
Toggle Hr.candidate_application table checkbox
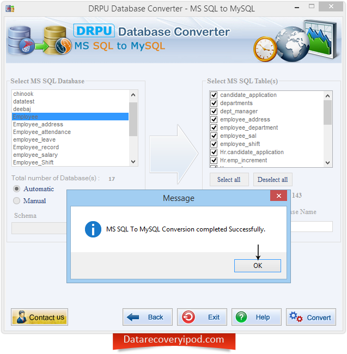(x=214, y=152)
